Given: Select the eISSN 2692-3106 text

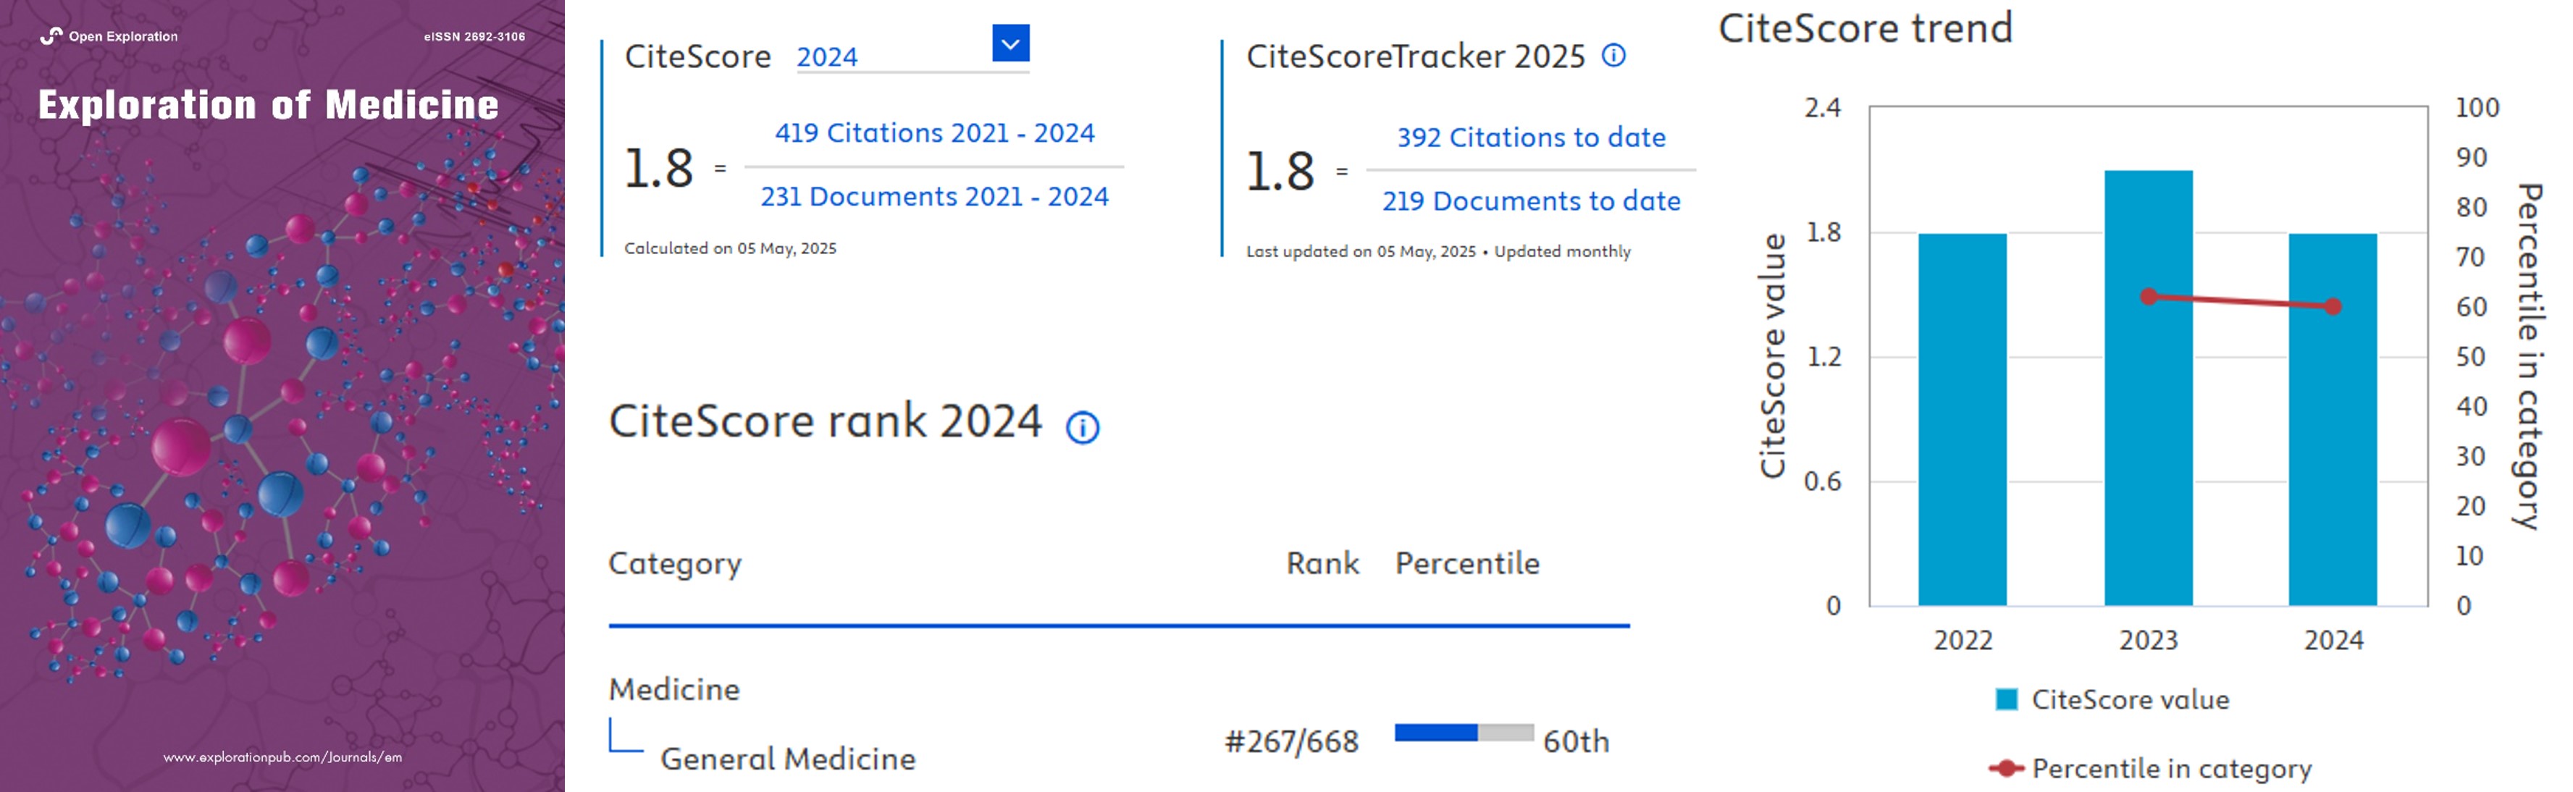Looking at the screenshot, I should [x=474, y=37].
